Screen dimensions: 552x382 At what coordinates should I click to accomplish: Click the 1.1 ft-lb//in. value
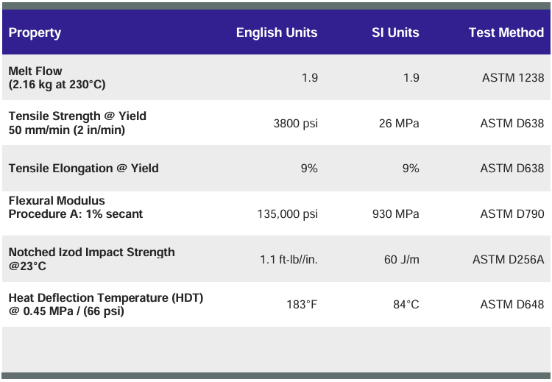point(289,260)
